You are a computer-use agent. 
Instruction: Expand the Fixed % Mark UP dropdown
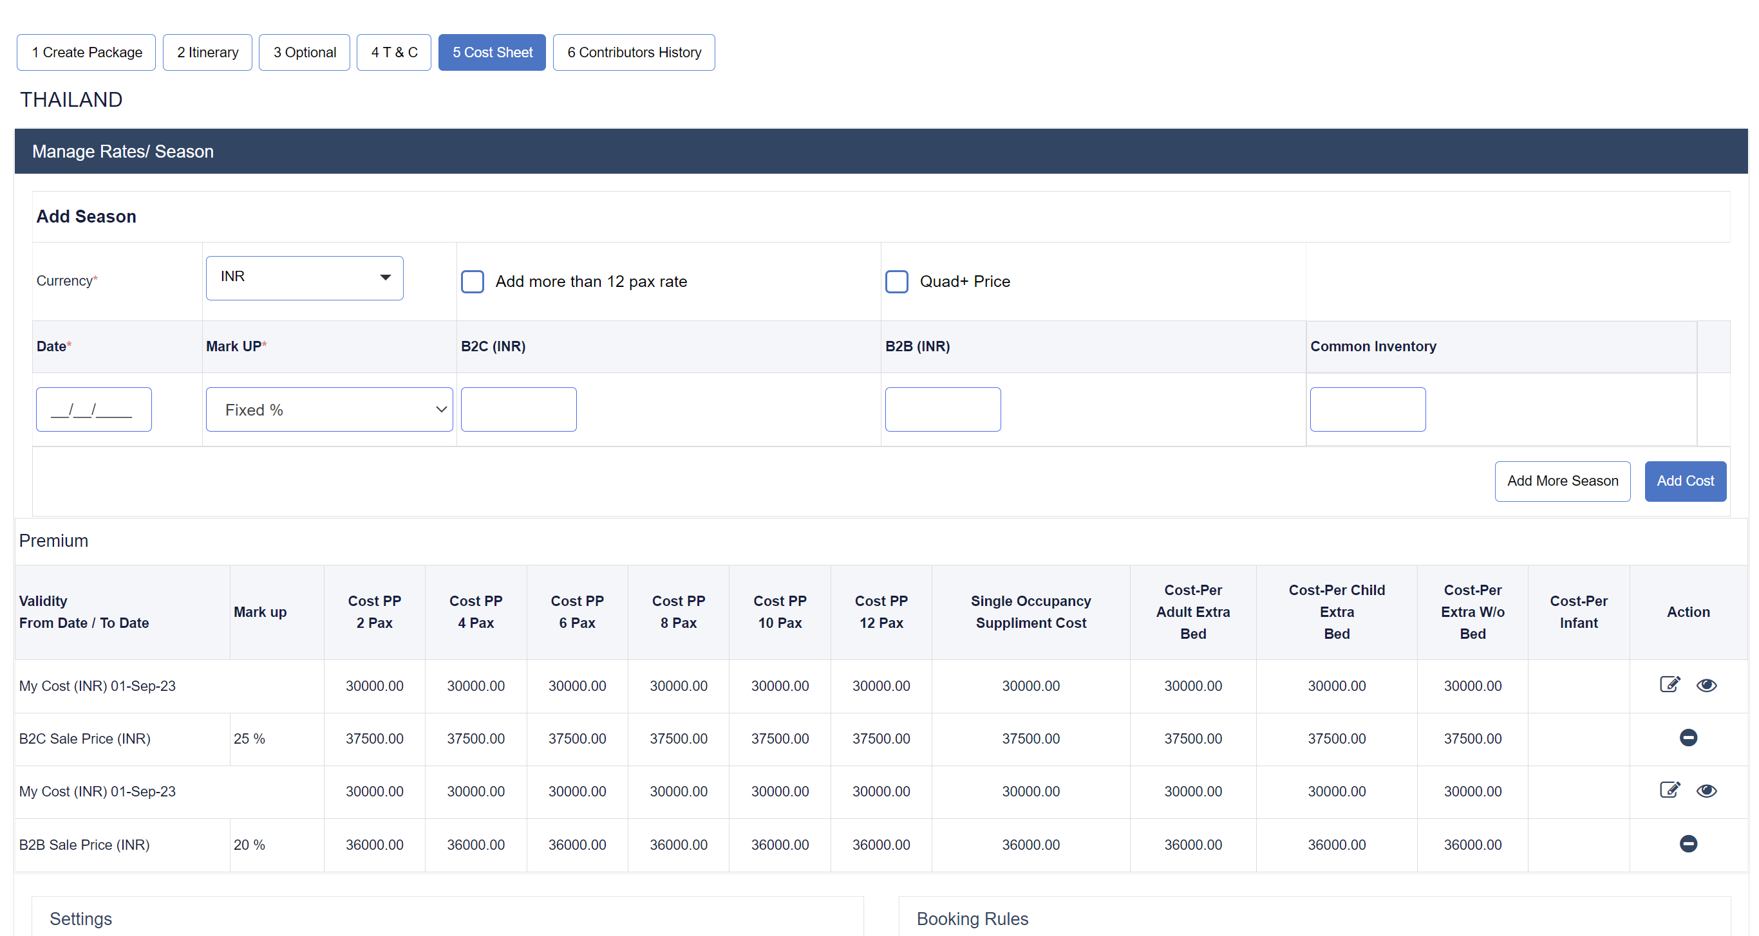coord(329,409)
